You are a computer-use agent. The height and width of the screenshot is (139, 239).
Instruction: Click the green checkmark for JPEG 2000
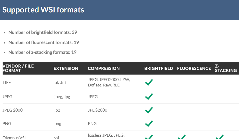click(149, 110)
